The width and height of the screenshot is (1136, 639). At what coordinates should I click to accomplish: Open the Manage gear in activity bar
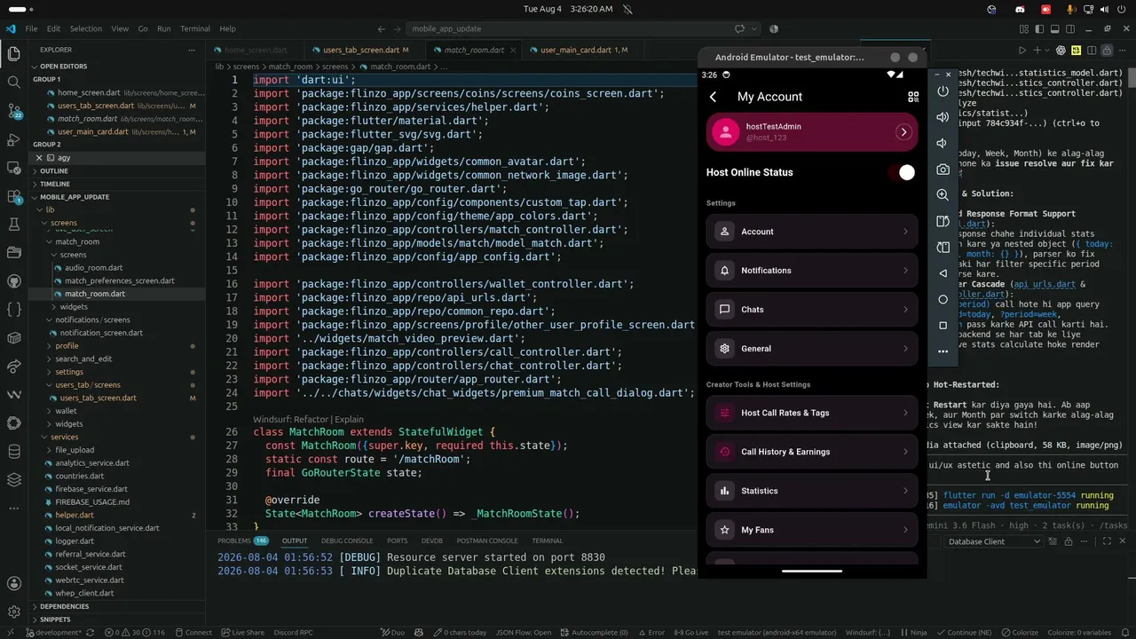(13, 612)
